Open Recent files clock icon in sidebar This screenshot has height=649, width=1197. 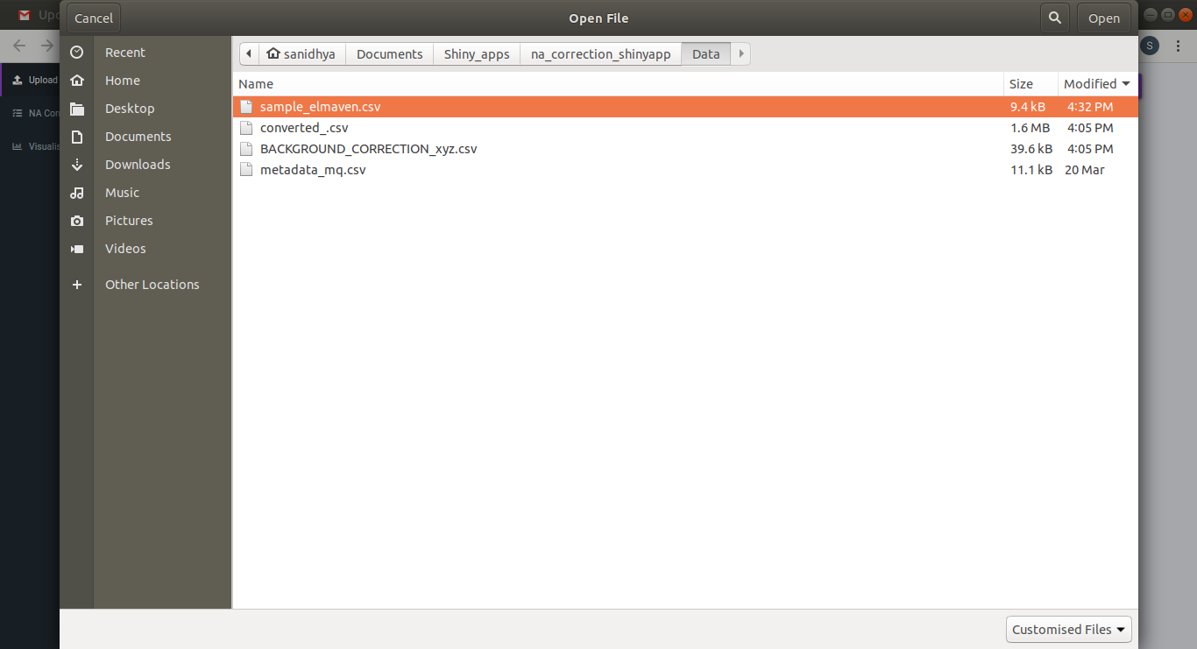pyautogui.click(x=77, y=53)
